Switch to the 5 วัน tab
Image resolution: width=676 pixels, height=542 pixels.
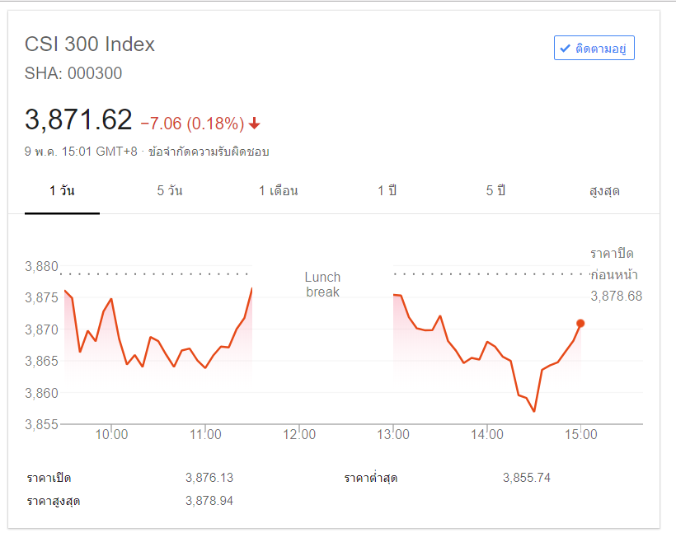pos(170,191)
